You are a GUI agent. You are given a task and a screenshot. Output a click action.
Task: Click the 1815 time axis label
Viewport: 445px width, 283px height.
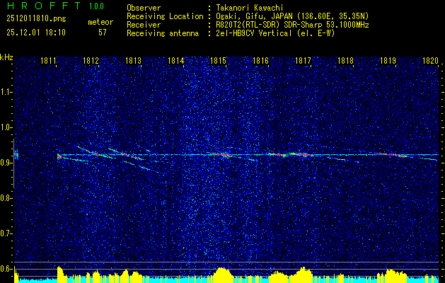click(218, 60)
